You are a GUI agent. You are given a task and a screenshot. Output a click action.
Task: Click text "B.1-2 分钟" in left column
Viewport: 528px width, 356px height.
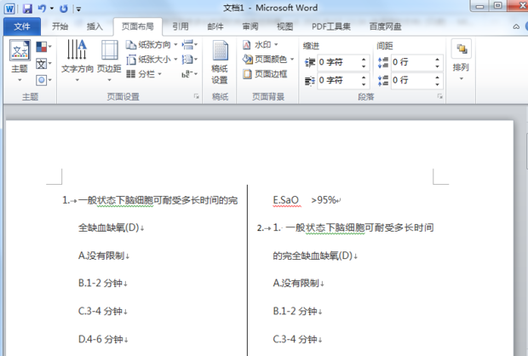[x=100, y=284]
